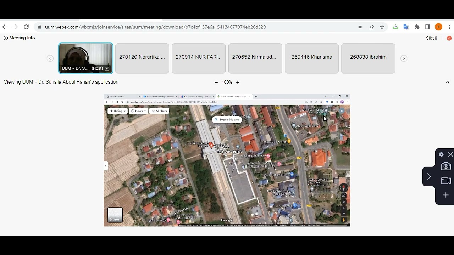The height and width of the screenshot is (255, 454).
Task: Click the Coop Mart shopping marker
Action: coord(295,205)
